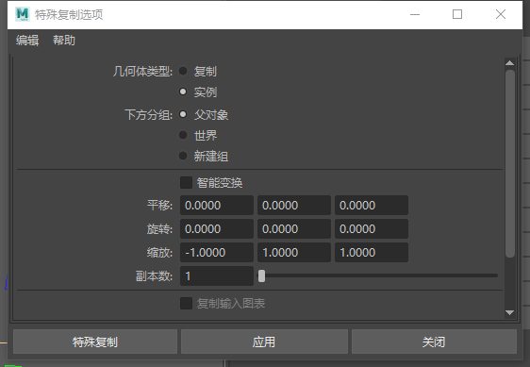The image size is (530, 367).
Task: Click the 关闭 button
Action: [434, 342]
